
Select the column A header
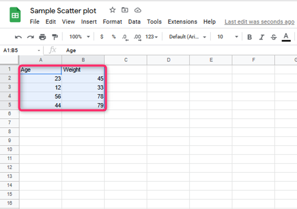41,60
